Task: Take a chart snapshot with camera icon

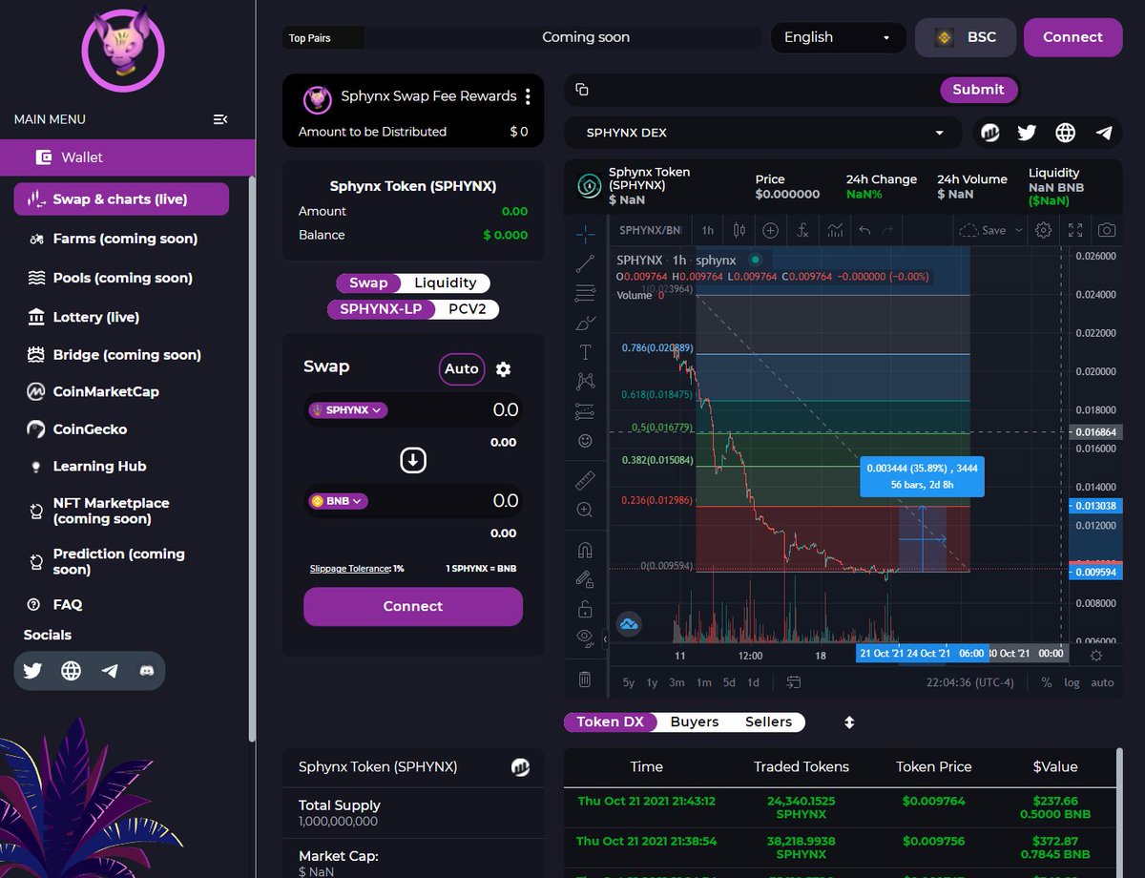Action: 1106,230
